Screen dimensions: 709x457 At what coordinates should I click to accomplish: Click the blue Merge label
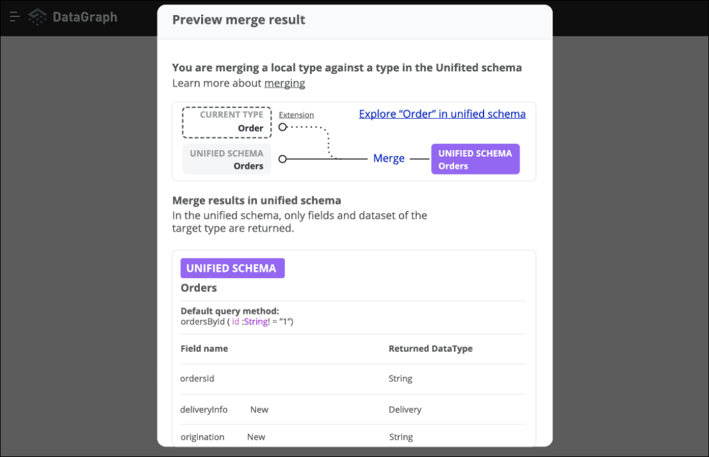(x=389, y=158)
